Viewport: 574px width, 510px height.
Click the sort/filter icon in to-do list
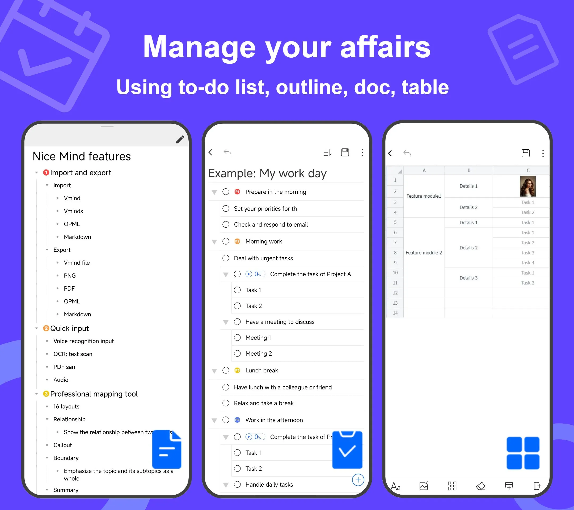pyautogui.click(x=325, y=152)
